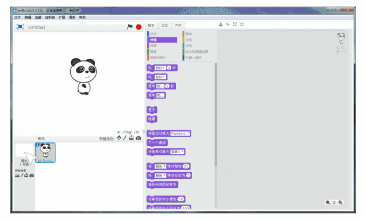Stop the program with the red button

coord(139,27)
